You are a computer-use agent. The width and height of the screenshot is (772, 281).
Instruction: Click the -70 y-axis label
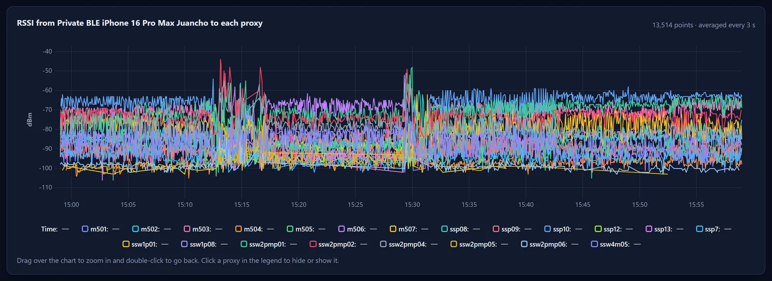click(x=47, y=110)
